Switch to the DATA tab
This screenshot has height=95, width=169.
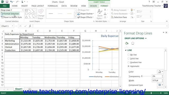(64, 6)
